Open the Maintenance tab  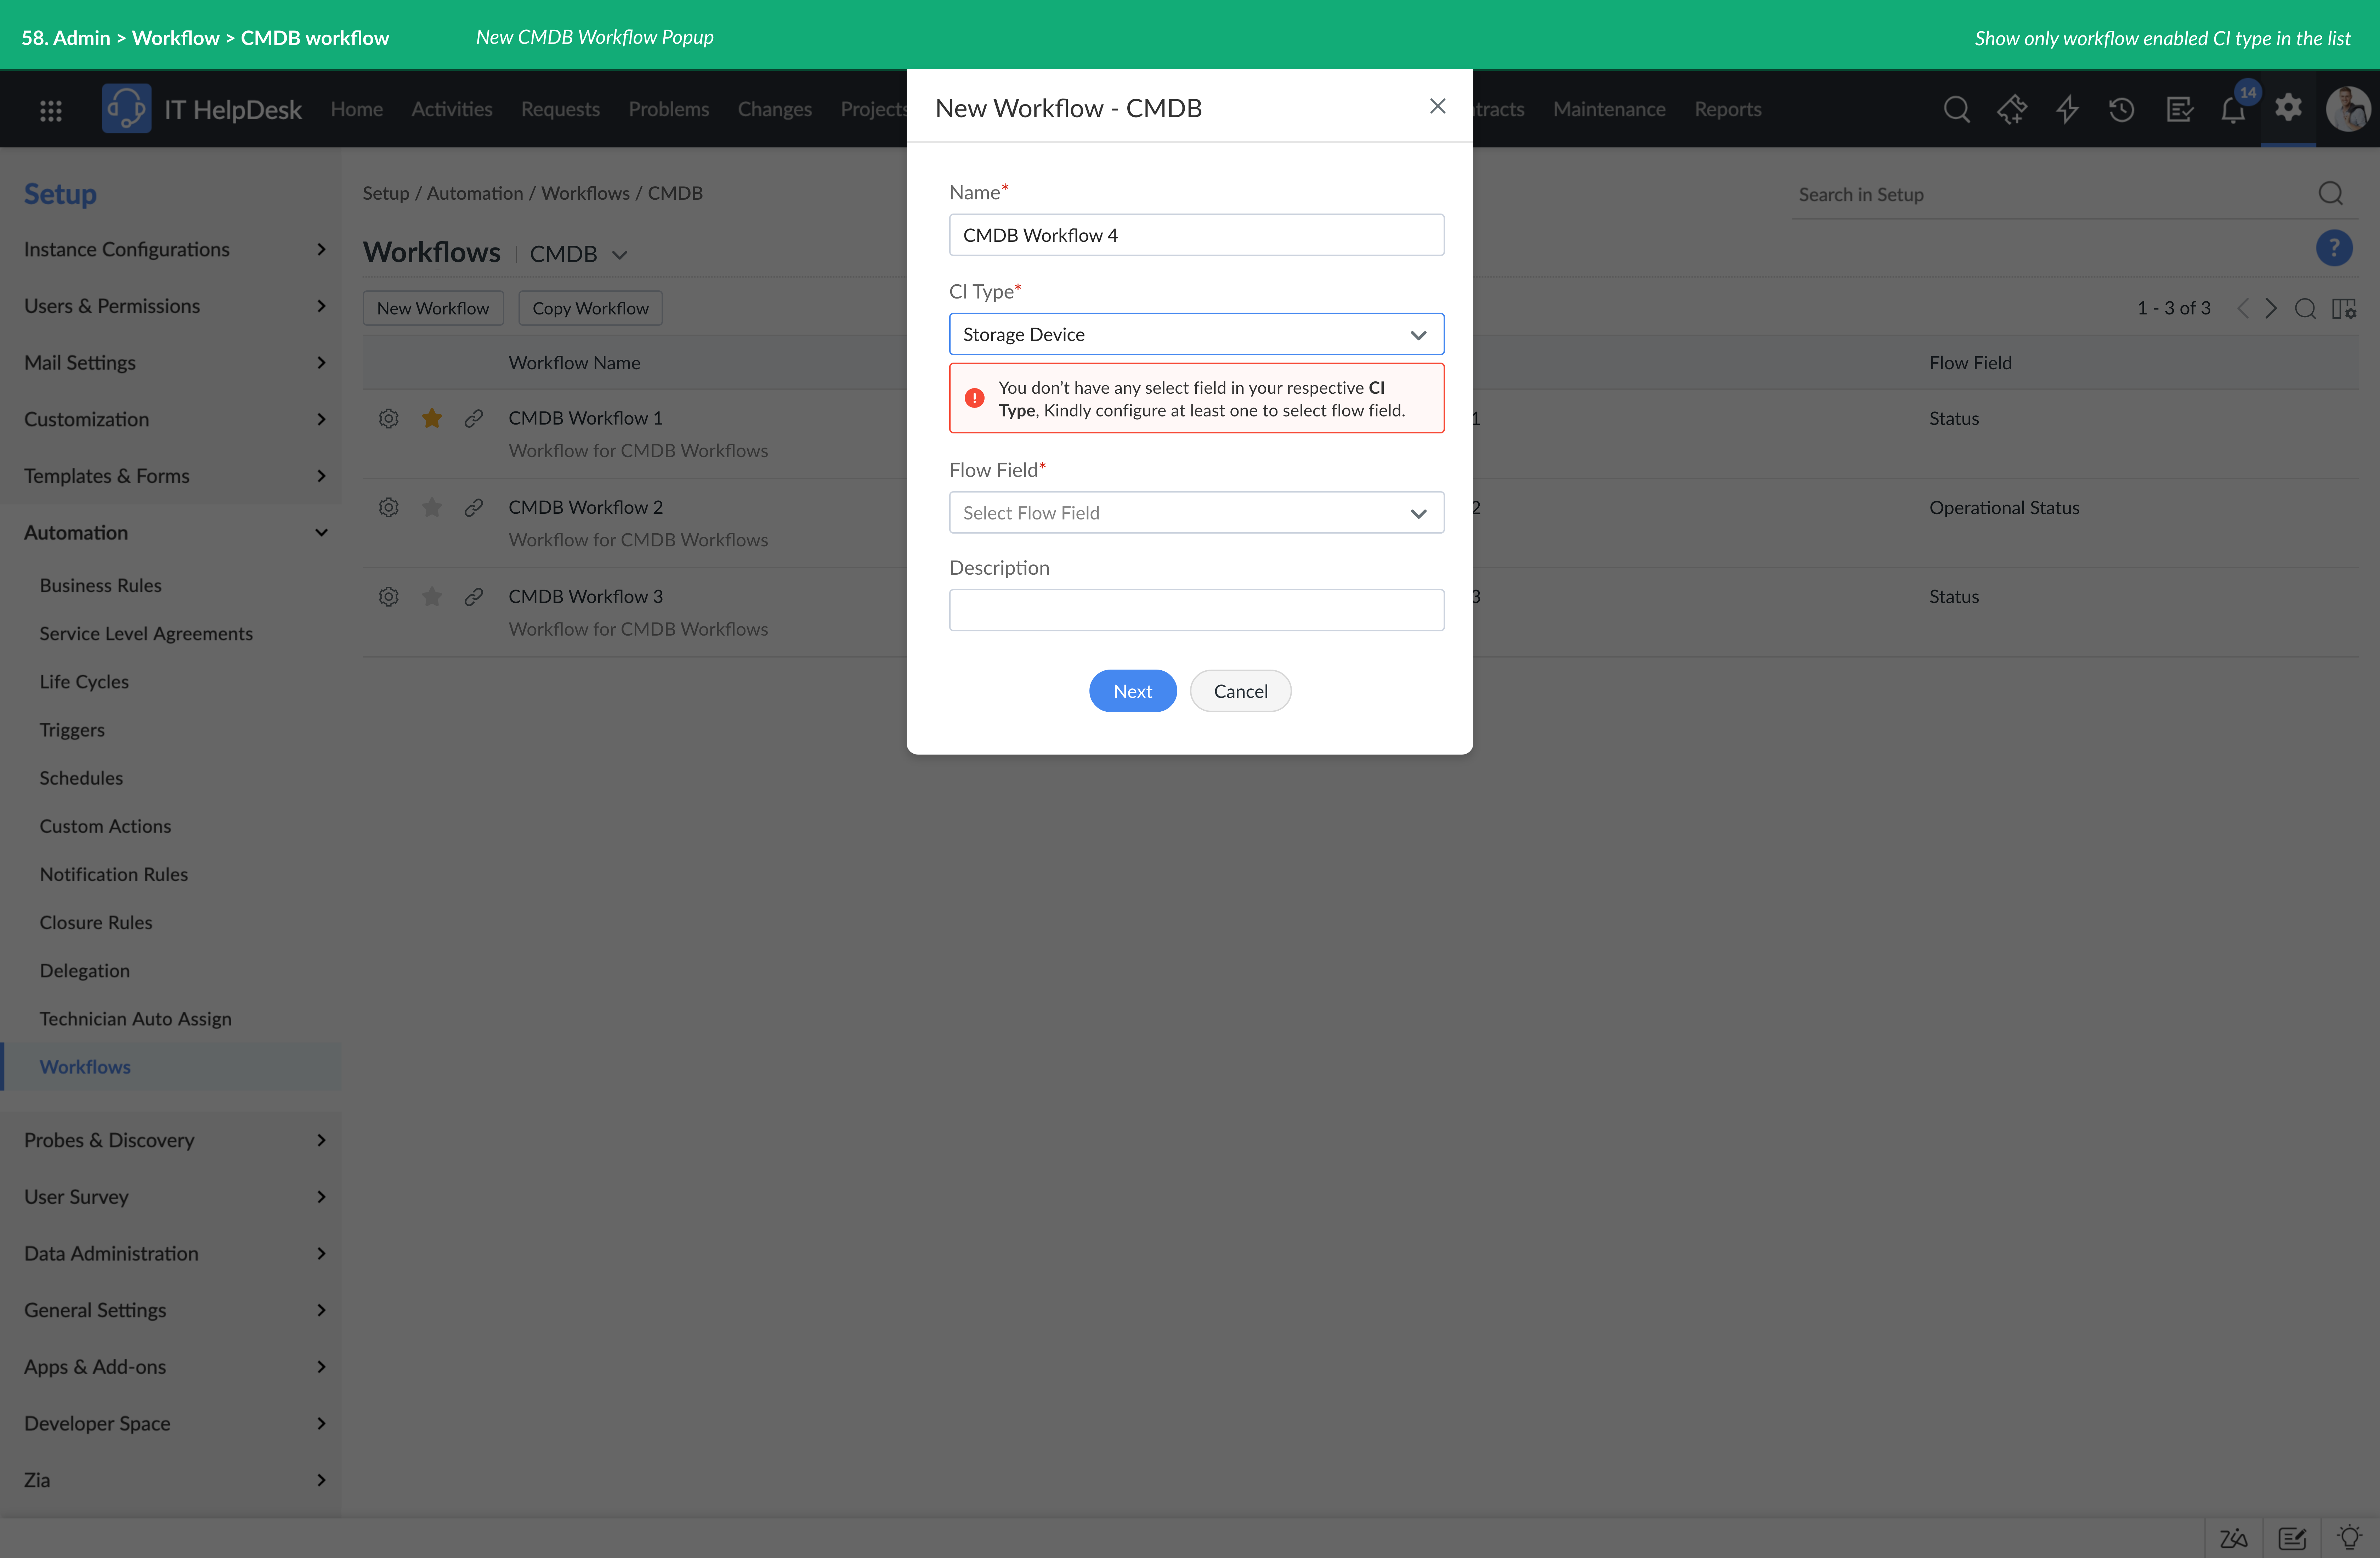[x=1609, y=109]
